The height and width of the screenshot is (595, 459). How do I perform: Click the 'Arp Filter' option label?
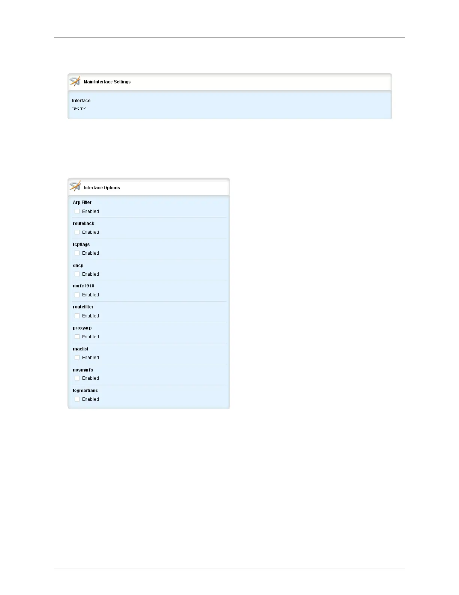point(82,202)
